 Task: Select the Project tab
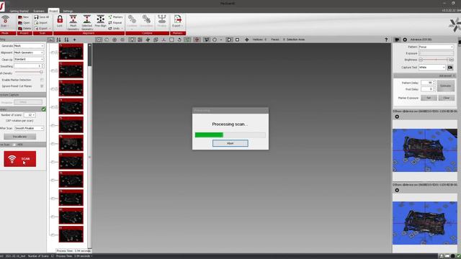[x=53, y=12]
